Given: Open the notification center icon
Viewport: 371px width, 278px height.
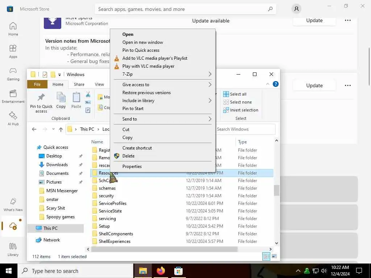Looking at the screenshot, I should click(x=359, y=271).
